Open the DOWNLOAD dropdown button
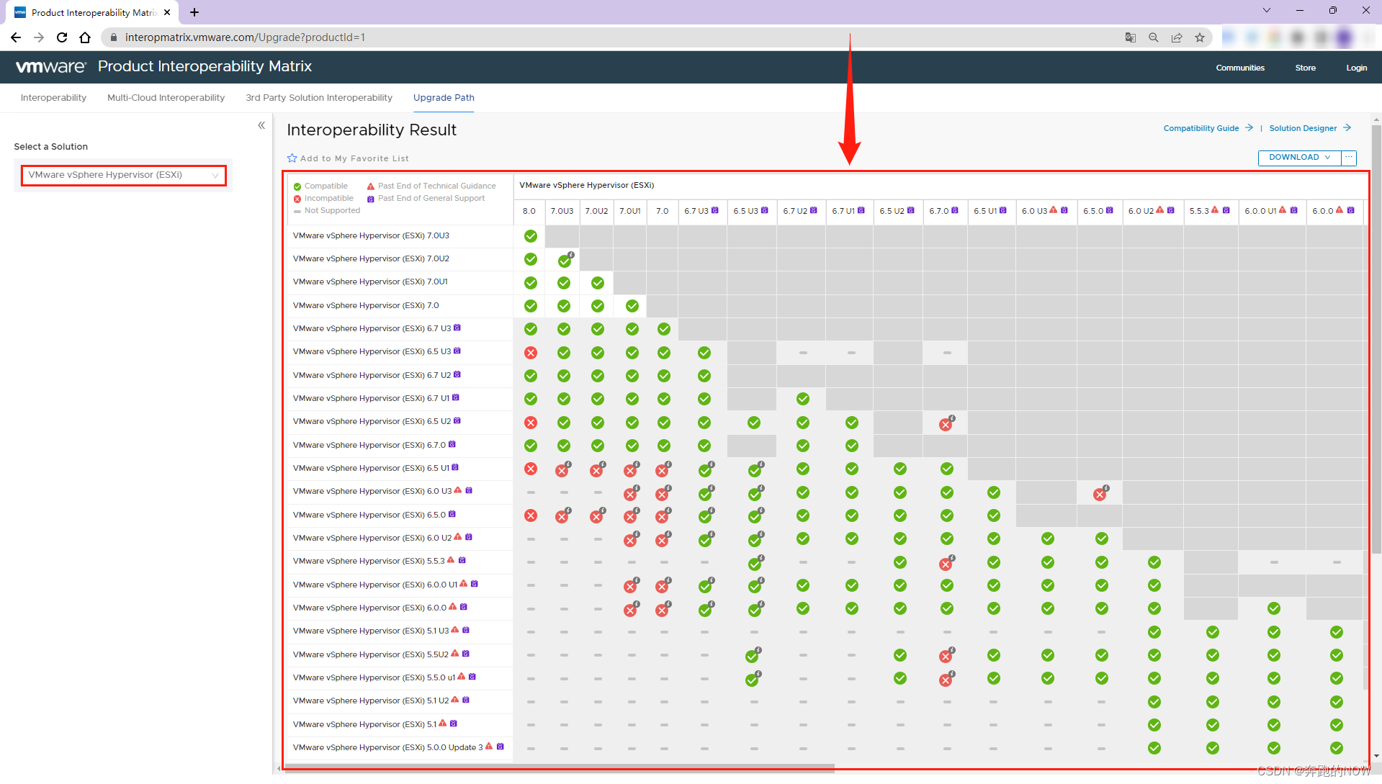Viewport: 1382px width, 784px height. pyautogui.click(x=1299, y=158)
